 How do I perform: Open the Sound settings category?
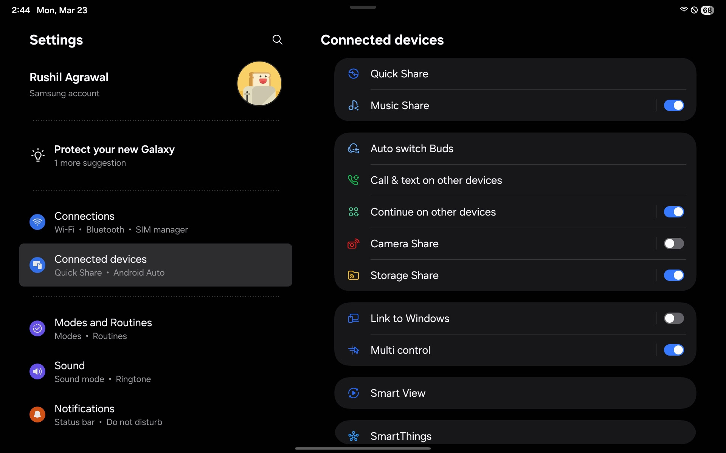click(156, 372)
